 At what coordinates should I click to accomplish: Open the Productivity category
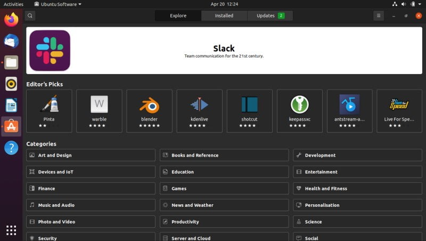pyautogui.click(x=224, y=221)
